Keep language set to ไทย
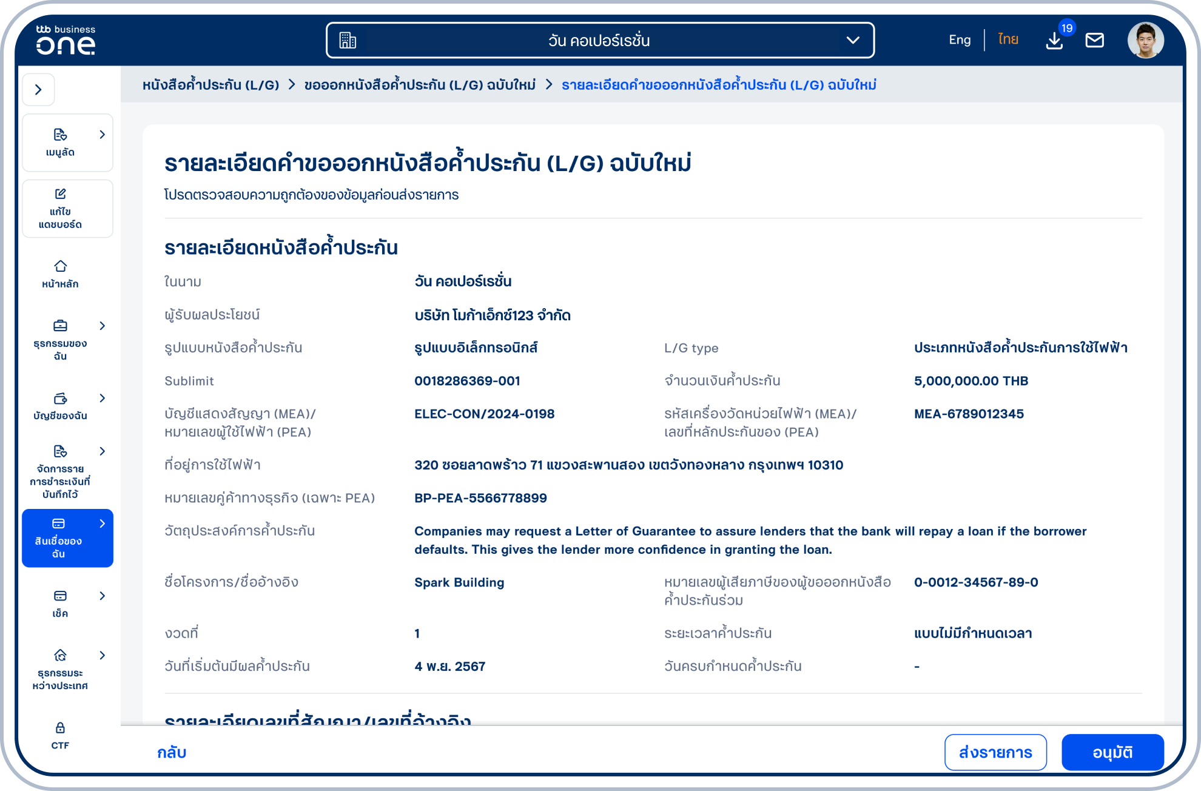 coord(1007,39)
